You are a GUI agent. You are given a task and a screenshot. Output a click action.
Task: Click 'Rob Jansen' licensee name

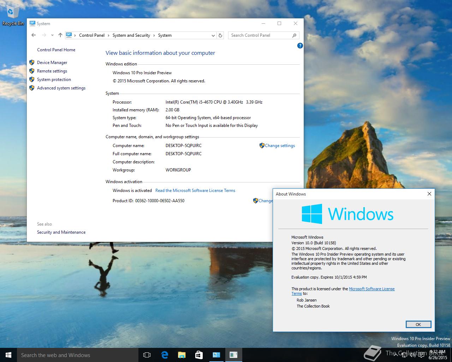coord(307,300)
